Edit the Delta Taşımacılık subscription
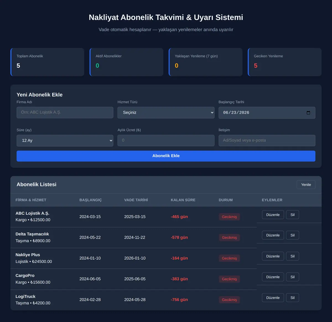The width and height of the screenshot is (332, 322). (x=273, y=235)
